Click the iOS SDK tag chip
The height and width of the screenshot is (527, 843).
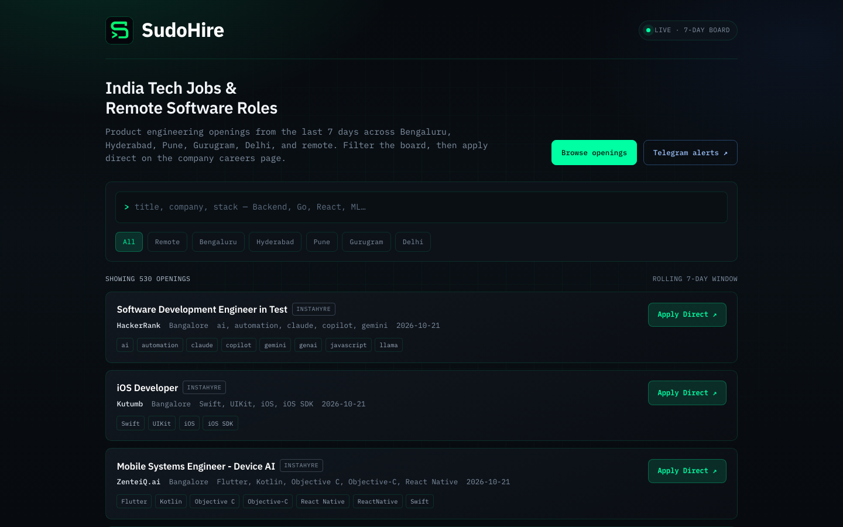click(221, 424)
